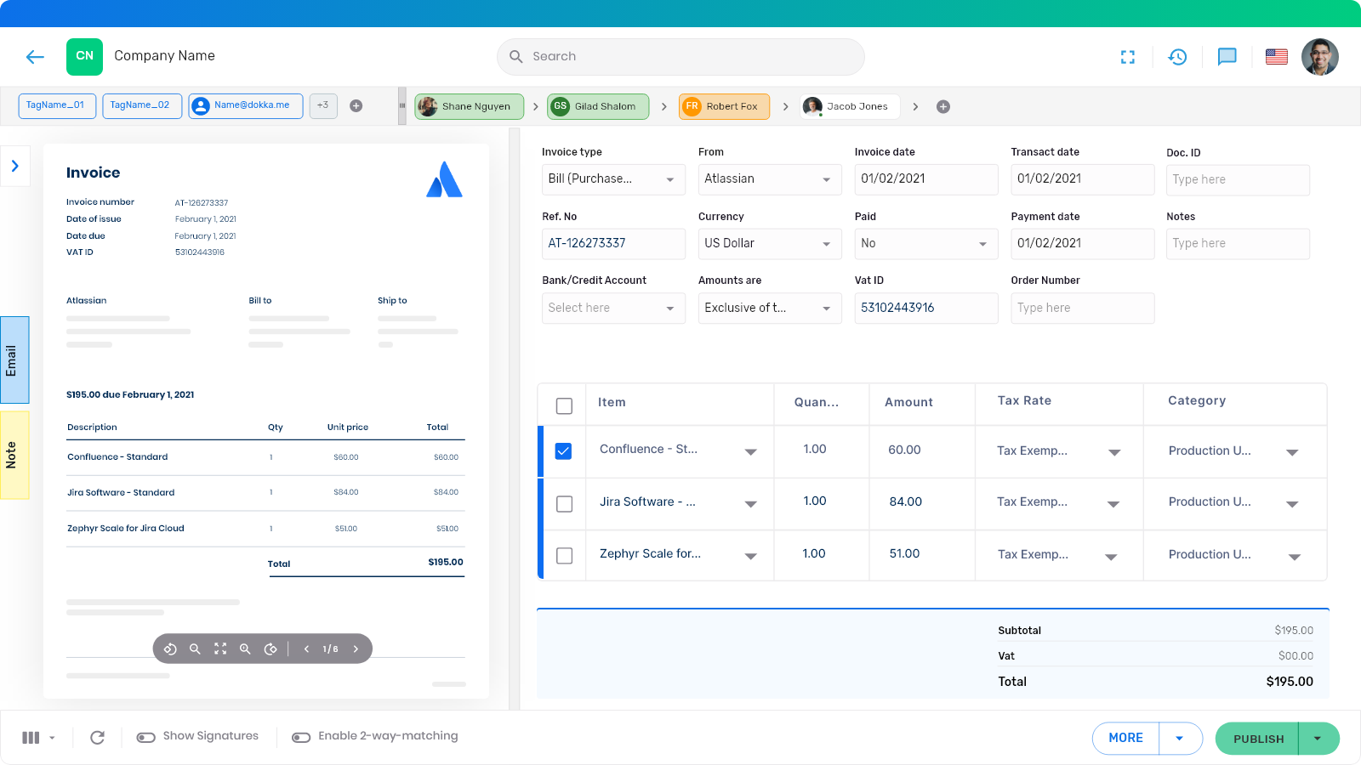The height and width of the screenshot is (765, 1361).
Task: Click the MORE button
Action: [1125, 739]
